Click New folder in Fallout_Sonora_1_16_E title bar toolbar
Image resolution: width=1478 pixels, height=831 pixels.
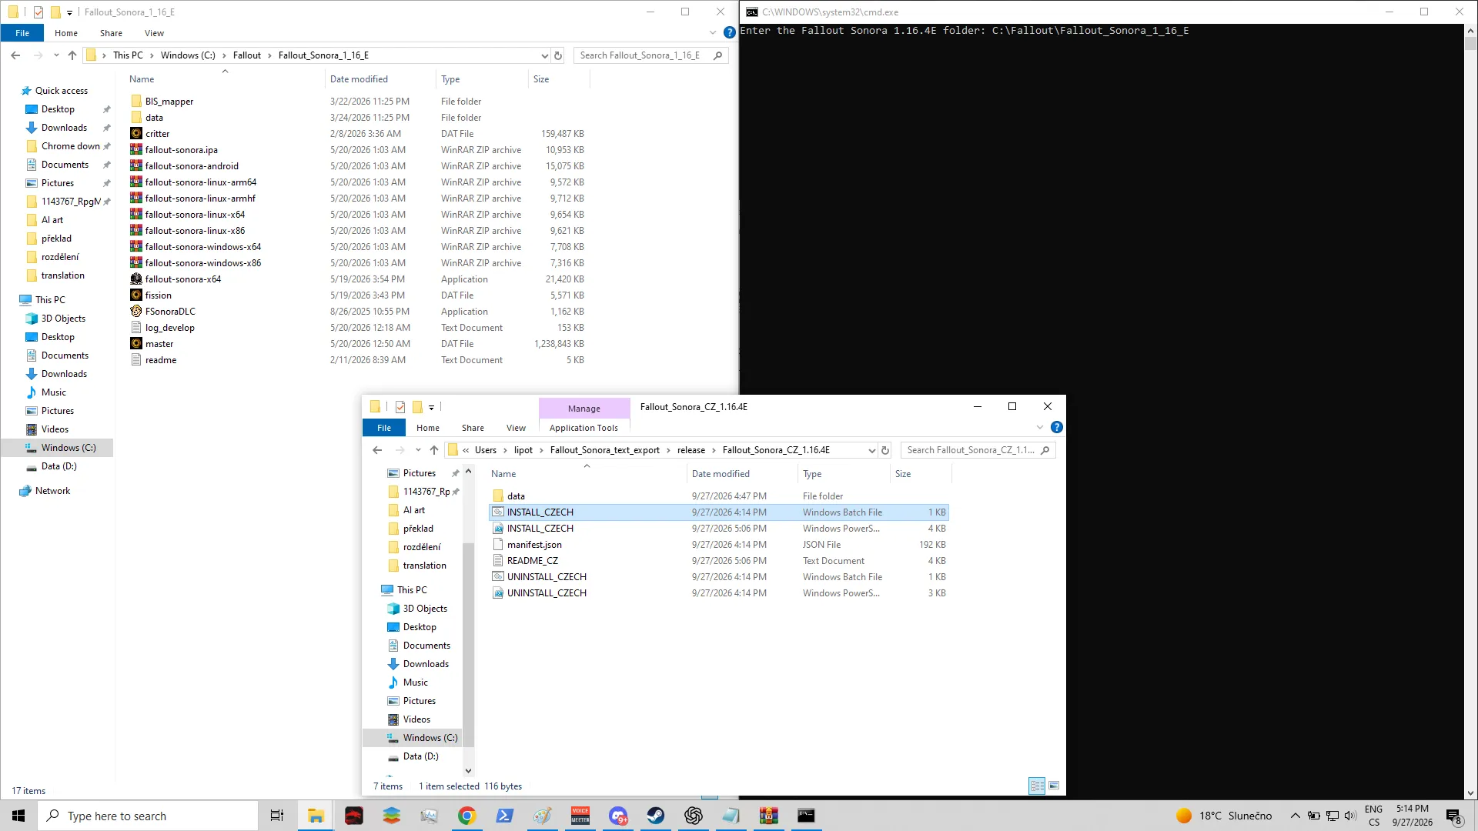point(55,12)
